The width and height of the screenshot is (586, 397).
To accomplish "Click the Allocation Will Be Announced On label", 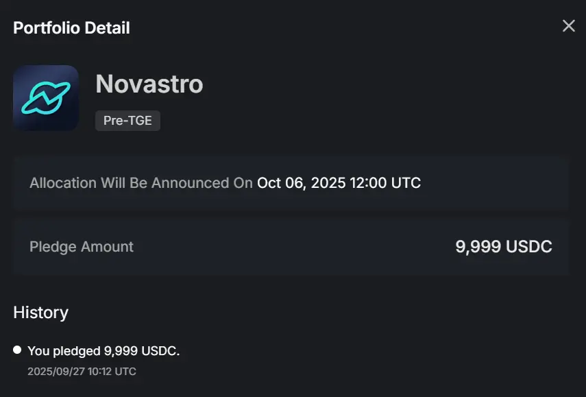I will (x=141, y=183).
